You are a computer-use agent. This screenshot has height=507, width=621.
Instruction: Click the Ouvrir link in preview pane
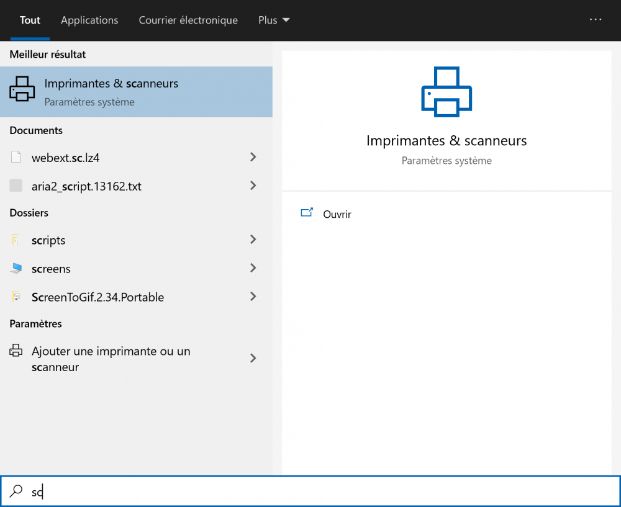[337, 214]
